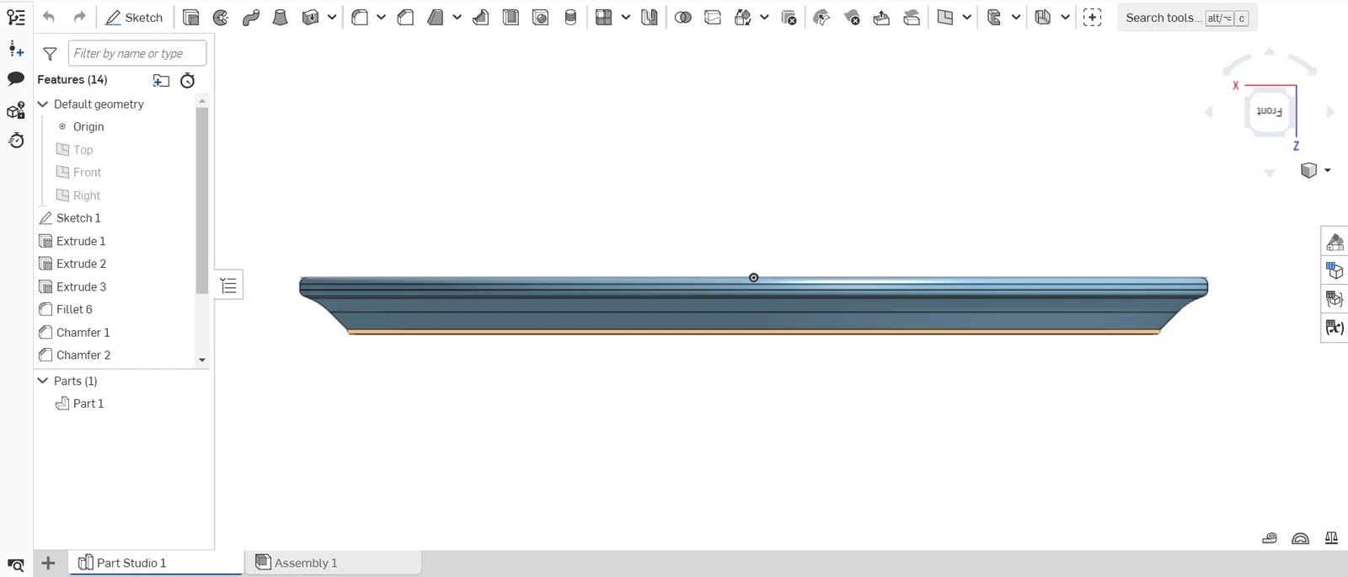Screen dimensions: 1348x577
Task: Select the Thicken tool
Action: (310, 18)
